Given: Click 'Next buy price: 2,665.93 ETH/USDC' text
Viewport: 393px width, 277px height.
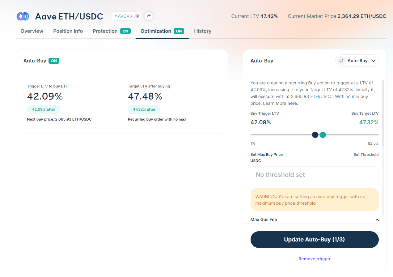Looking at the screenshot, I should [x=59, y=119].
